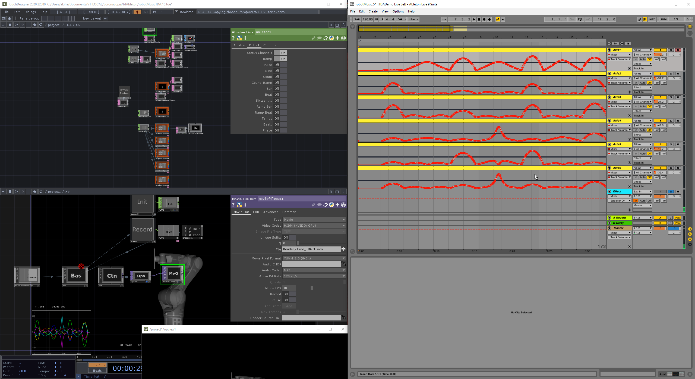Image resolution: width=695 pixels, height=379 pixels.
Task: Adjust the Movie FPS slider
Action: [311, 288]
